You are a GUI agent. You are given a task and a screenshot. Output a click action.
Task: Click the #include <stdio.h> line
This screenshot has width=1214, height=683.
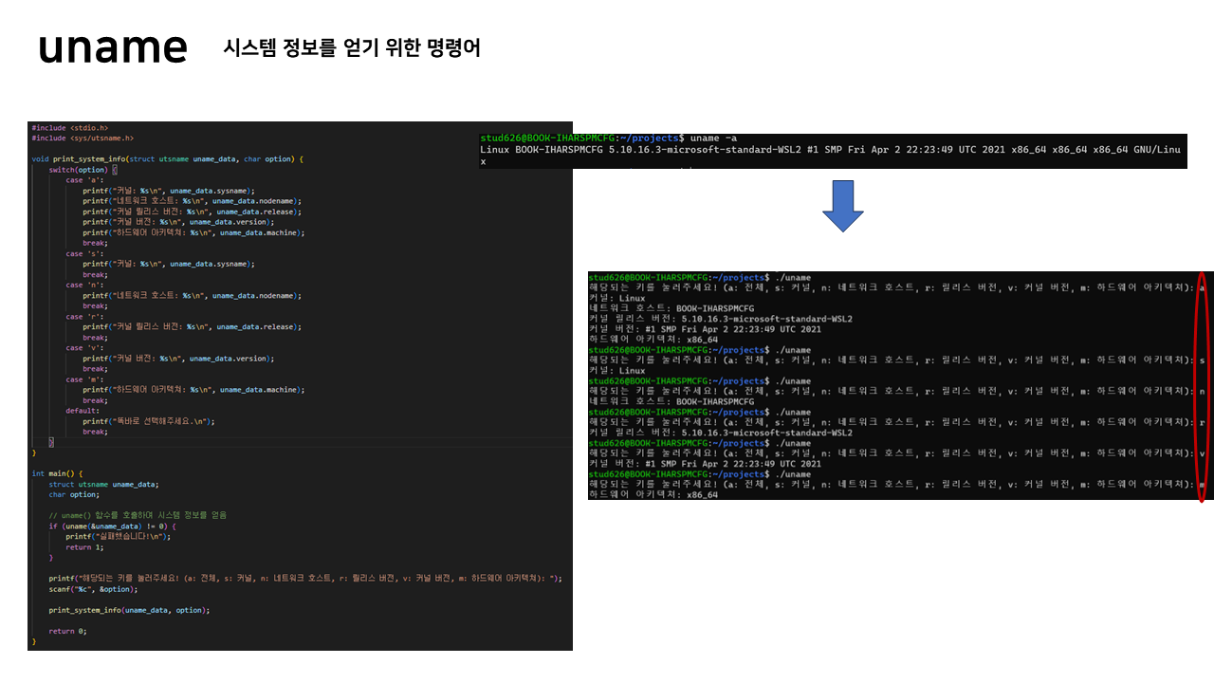pos(69,126)
